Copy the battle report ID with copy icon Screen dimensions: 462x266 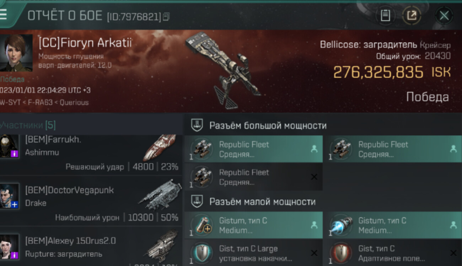tap(166, 16)
